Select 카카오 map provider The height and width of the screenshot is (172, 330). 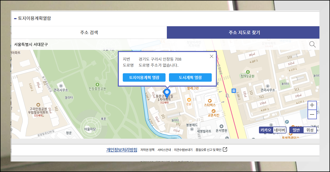click(266, 130)
